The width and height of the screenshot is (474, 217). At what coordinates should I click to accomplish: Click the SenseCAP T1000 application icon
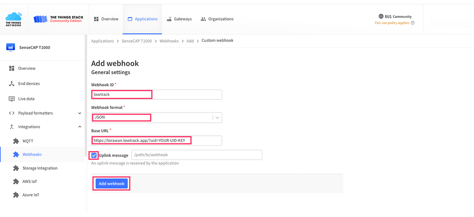tap(11, 47)
